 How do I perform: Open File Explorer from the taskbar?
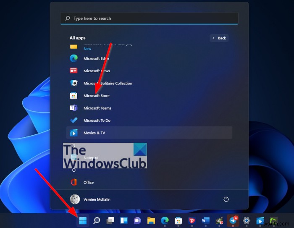click(x=151, y=221)
